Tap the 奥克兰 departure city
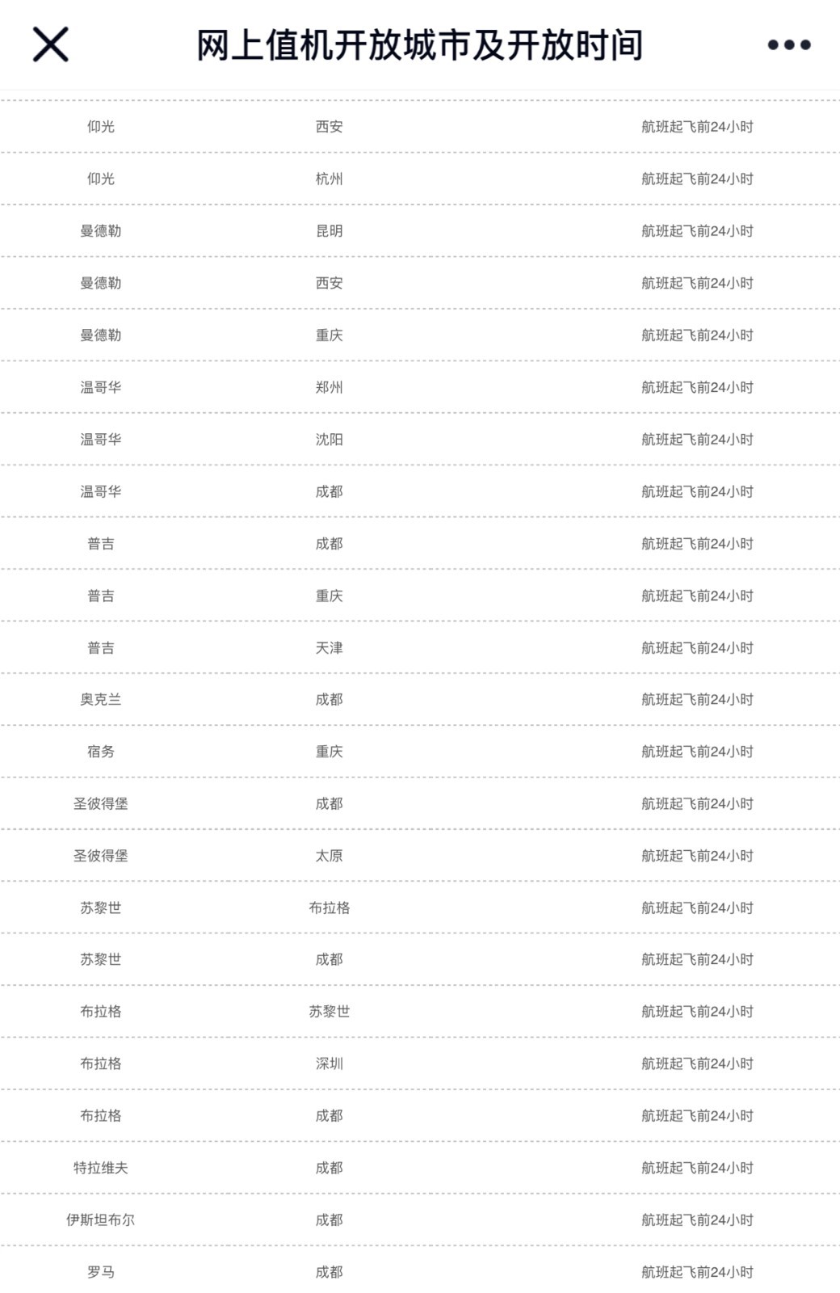 tap(100, 699)
